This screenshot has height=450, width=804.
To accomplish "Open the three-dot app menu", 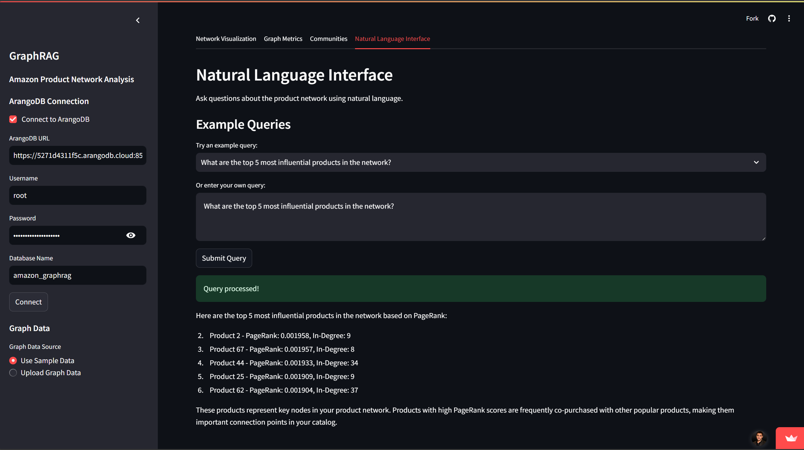I will [x=789, y=18].
